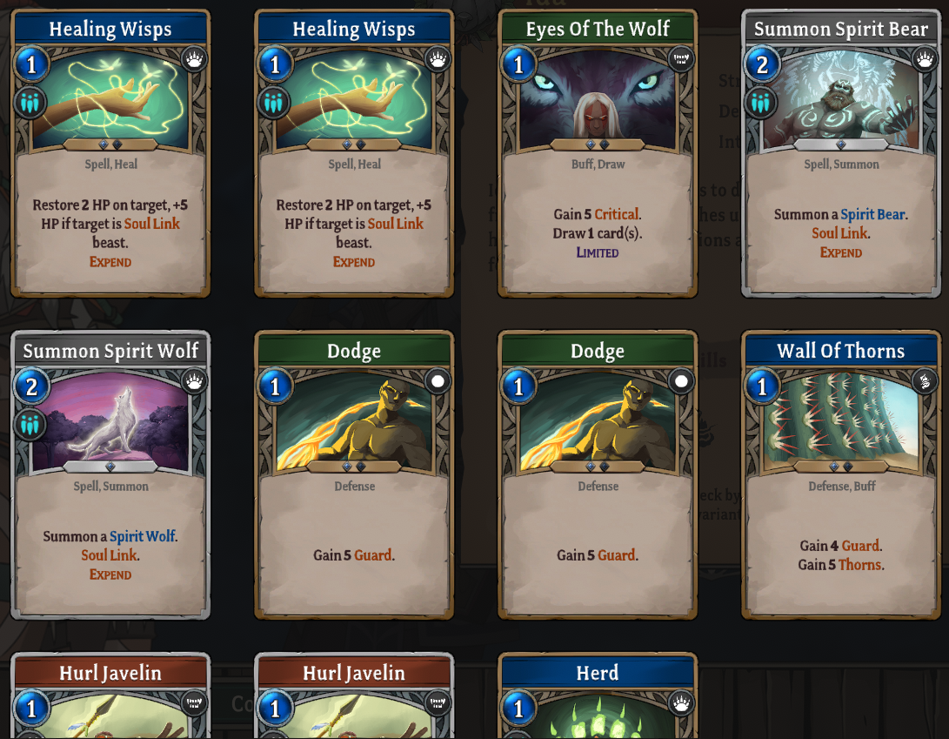
Task: Click the Limited keyword on Eyes Of The Wolf
Action: tap(598, 252)
